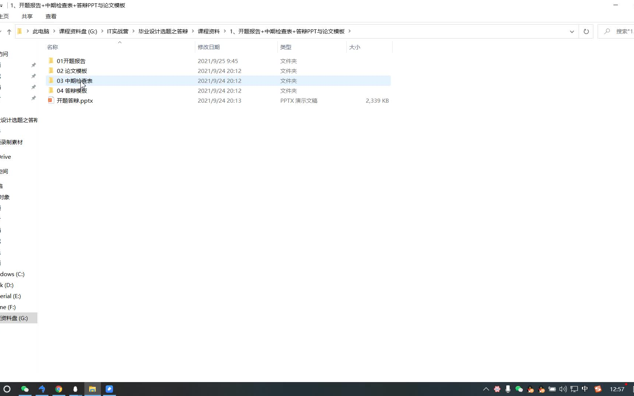634x396 pixels.
Task: Open File Explorer from the taskbar
Action: [92, 389]
